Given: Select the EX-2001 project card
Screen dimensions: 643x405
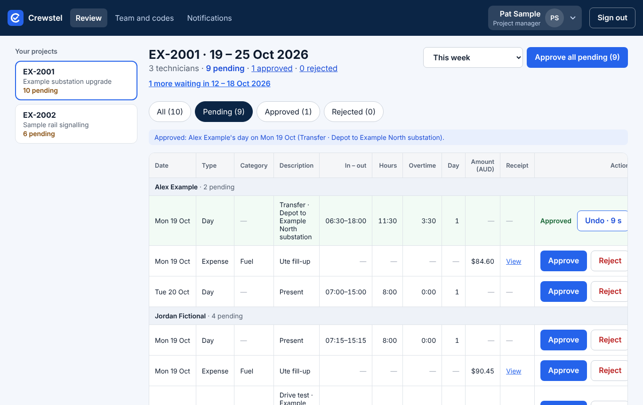Looking at the screenshot, I should click(x=76, y=81).
